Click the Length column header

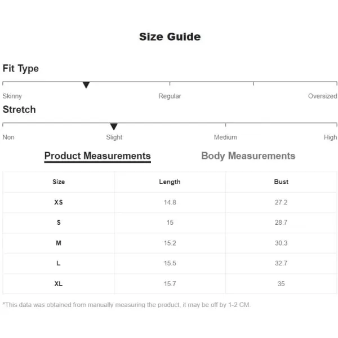tap(170, 182)
